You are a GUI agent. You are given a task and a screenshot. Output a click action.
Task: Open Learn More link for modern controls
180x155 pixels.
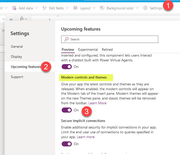click(97, 103)
